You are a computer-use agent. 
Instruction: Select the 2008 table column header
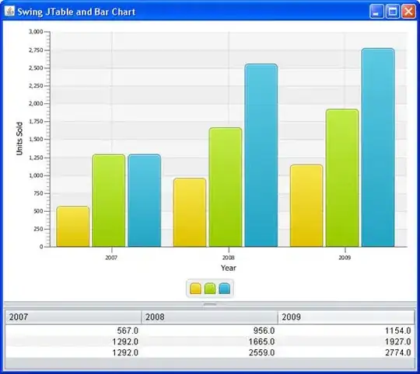(210, 317)
